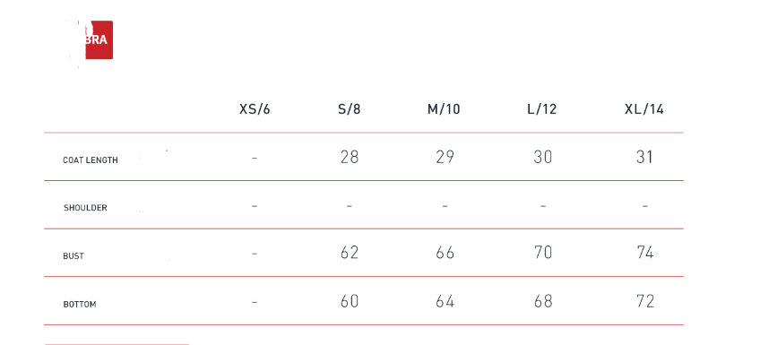Click the SHOULDER row label

85,208
